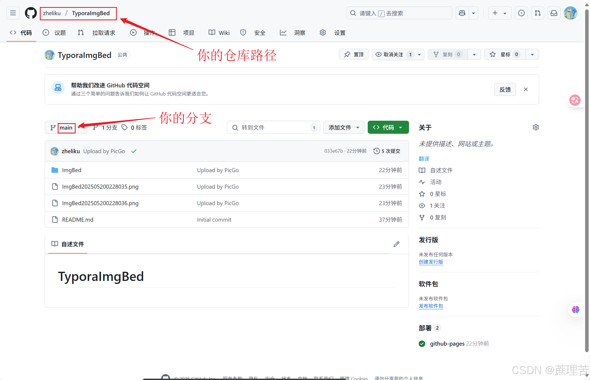590x380 pixels.
Task: Click the GitHub Octocat logo
Action: [x=31, y=13]
